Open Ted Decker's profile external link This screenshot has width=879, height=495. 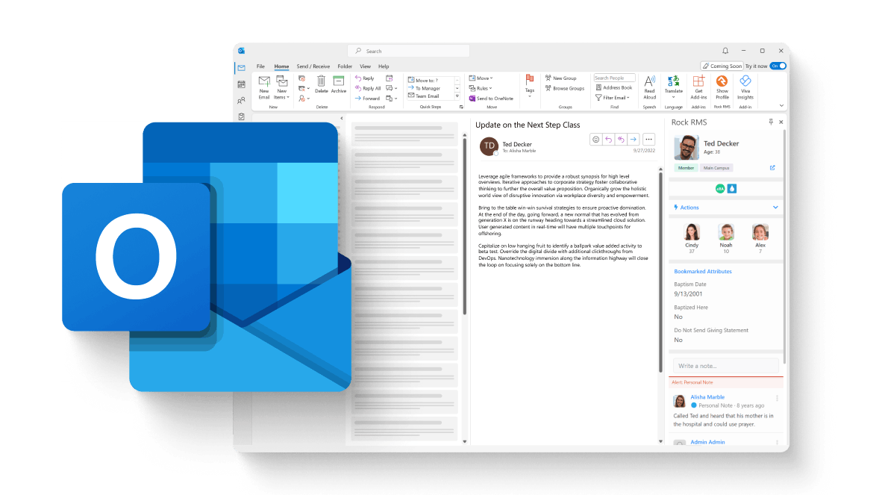[772, 168]
